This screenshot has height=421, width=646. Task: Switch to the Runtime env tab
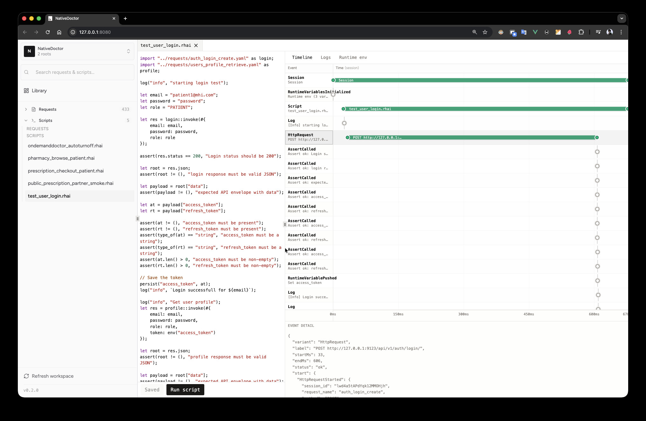(x=353, y=57)
